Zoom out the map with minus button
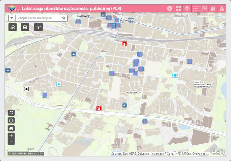 (11, 141)
